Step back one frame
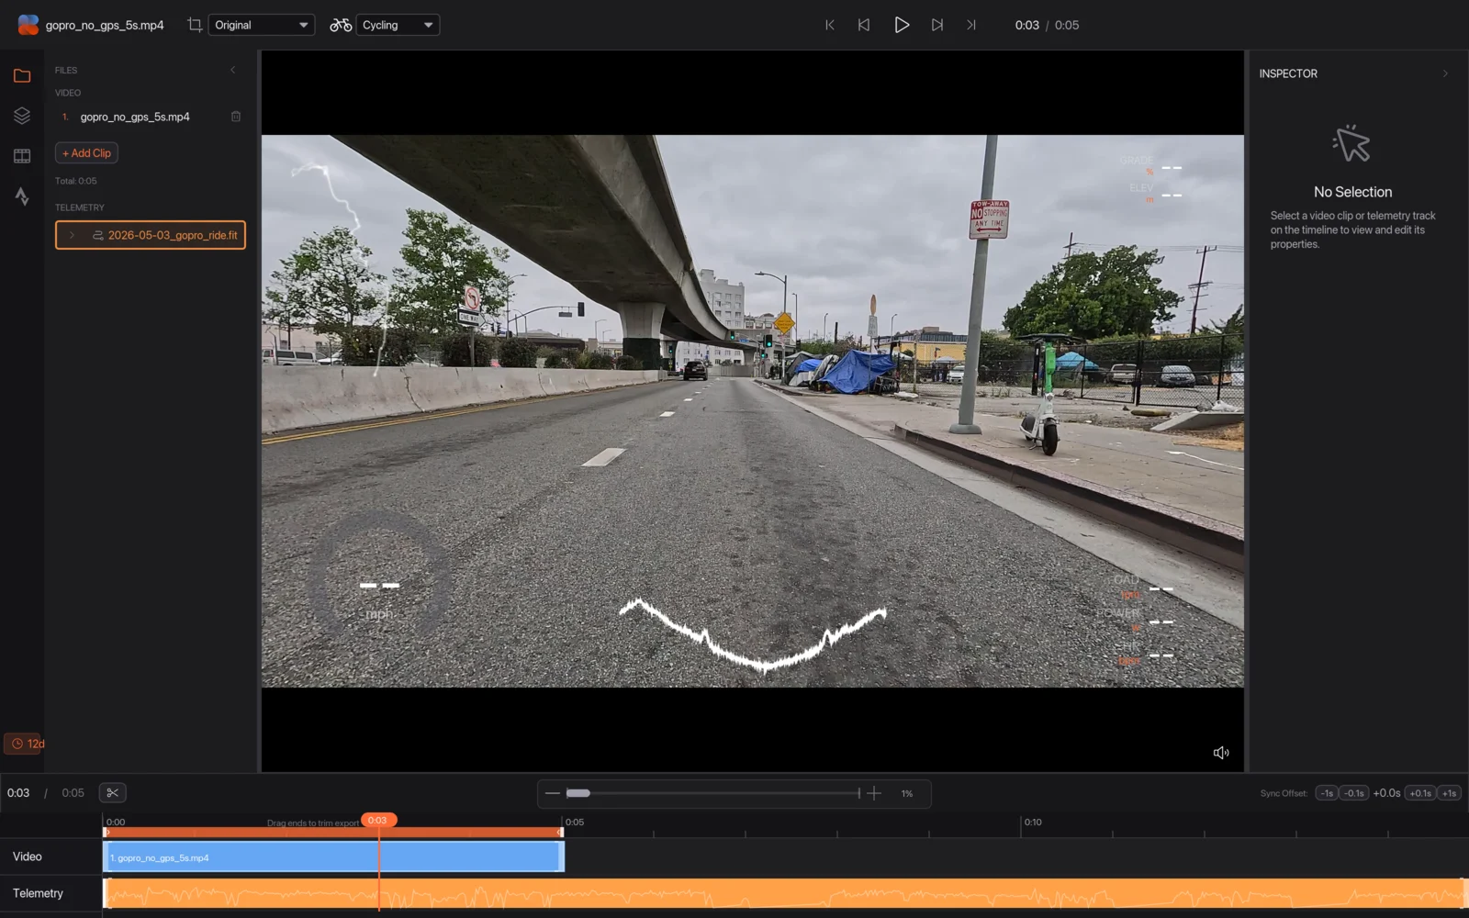Image resolution: width=1469 pixels, height=918 pixels. (x=864, y=25)
